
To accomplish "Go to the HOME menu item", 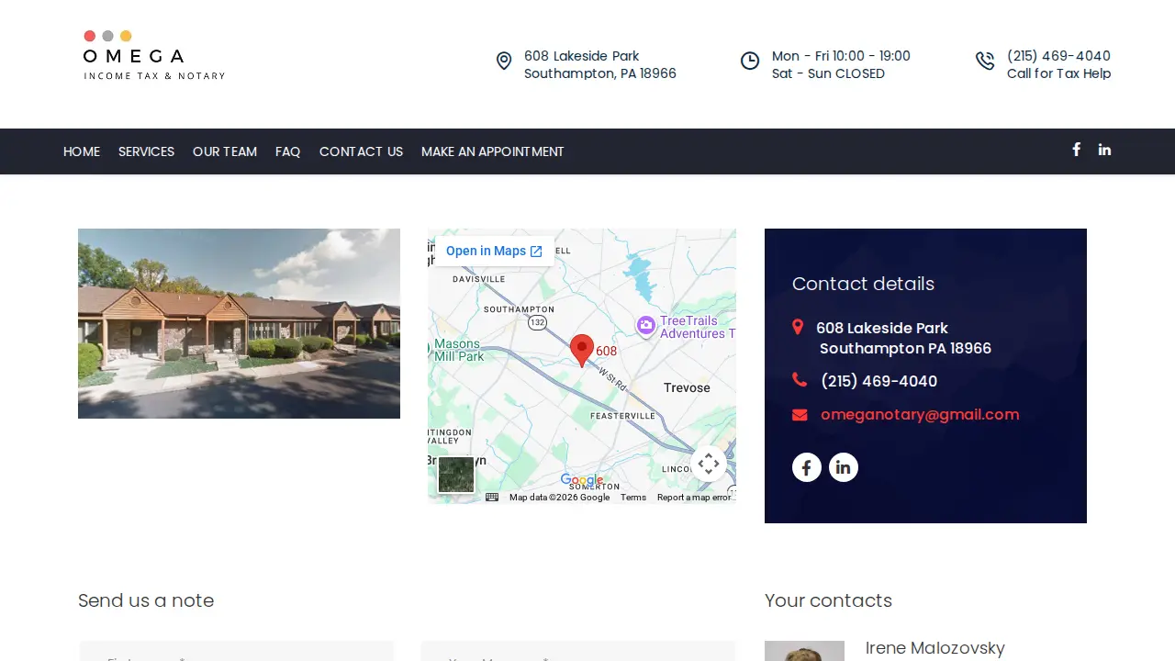I will click(x=82, y=151).
